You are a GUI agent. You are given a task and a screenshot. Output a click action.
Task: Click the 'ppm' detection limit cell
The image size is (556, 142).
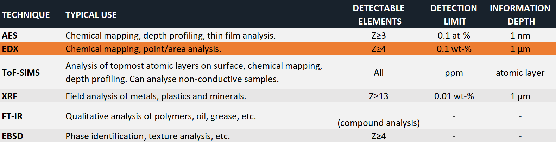coord(454,73)
